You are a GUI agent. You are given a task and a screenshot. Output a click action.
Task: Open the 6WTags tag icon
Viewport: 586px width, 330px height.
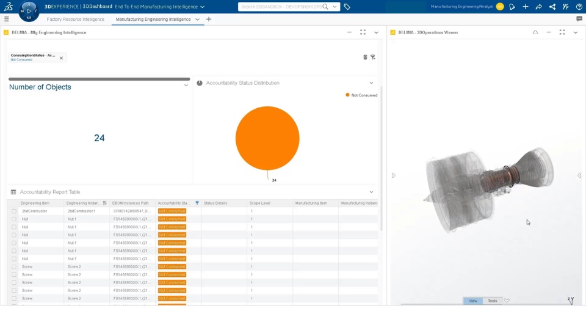347,7
